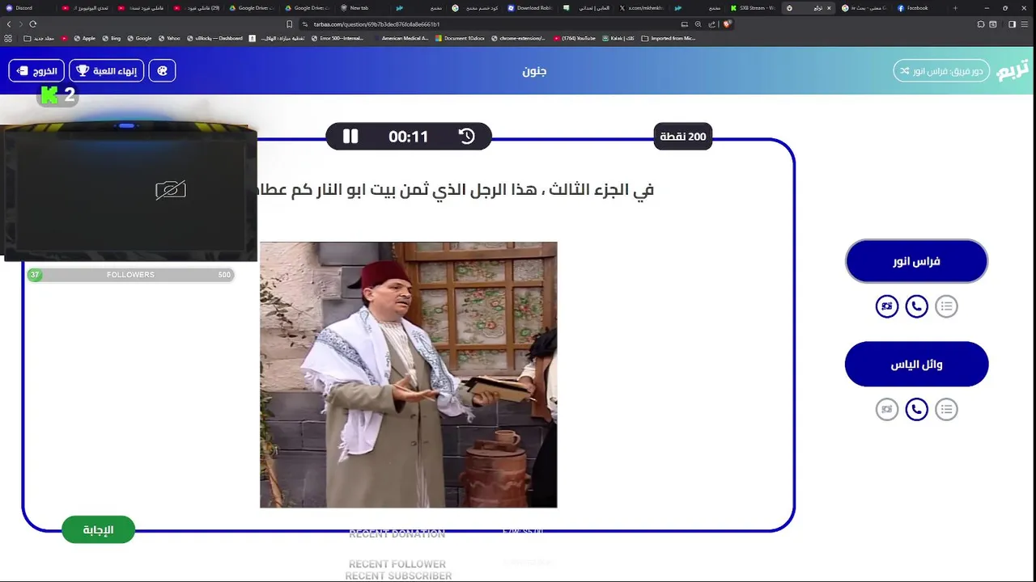This screenshot has width=1036, height=582.
Task: Open the Yahoo bookmark
Action: click(x=169, y=38)
